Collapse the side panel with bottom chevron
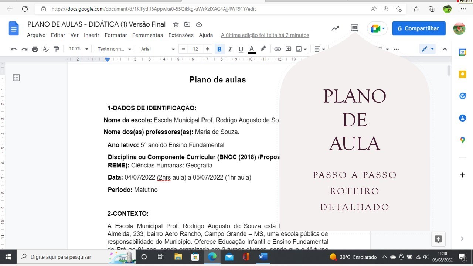This screenshot has height=266, width=473. point(462,239)
